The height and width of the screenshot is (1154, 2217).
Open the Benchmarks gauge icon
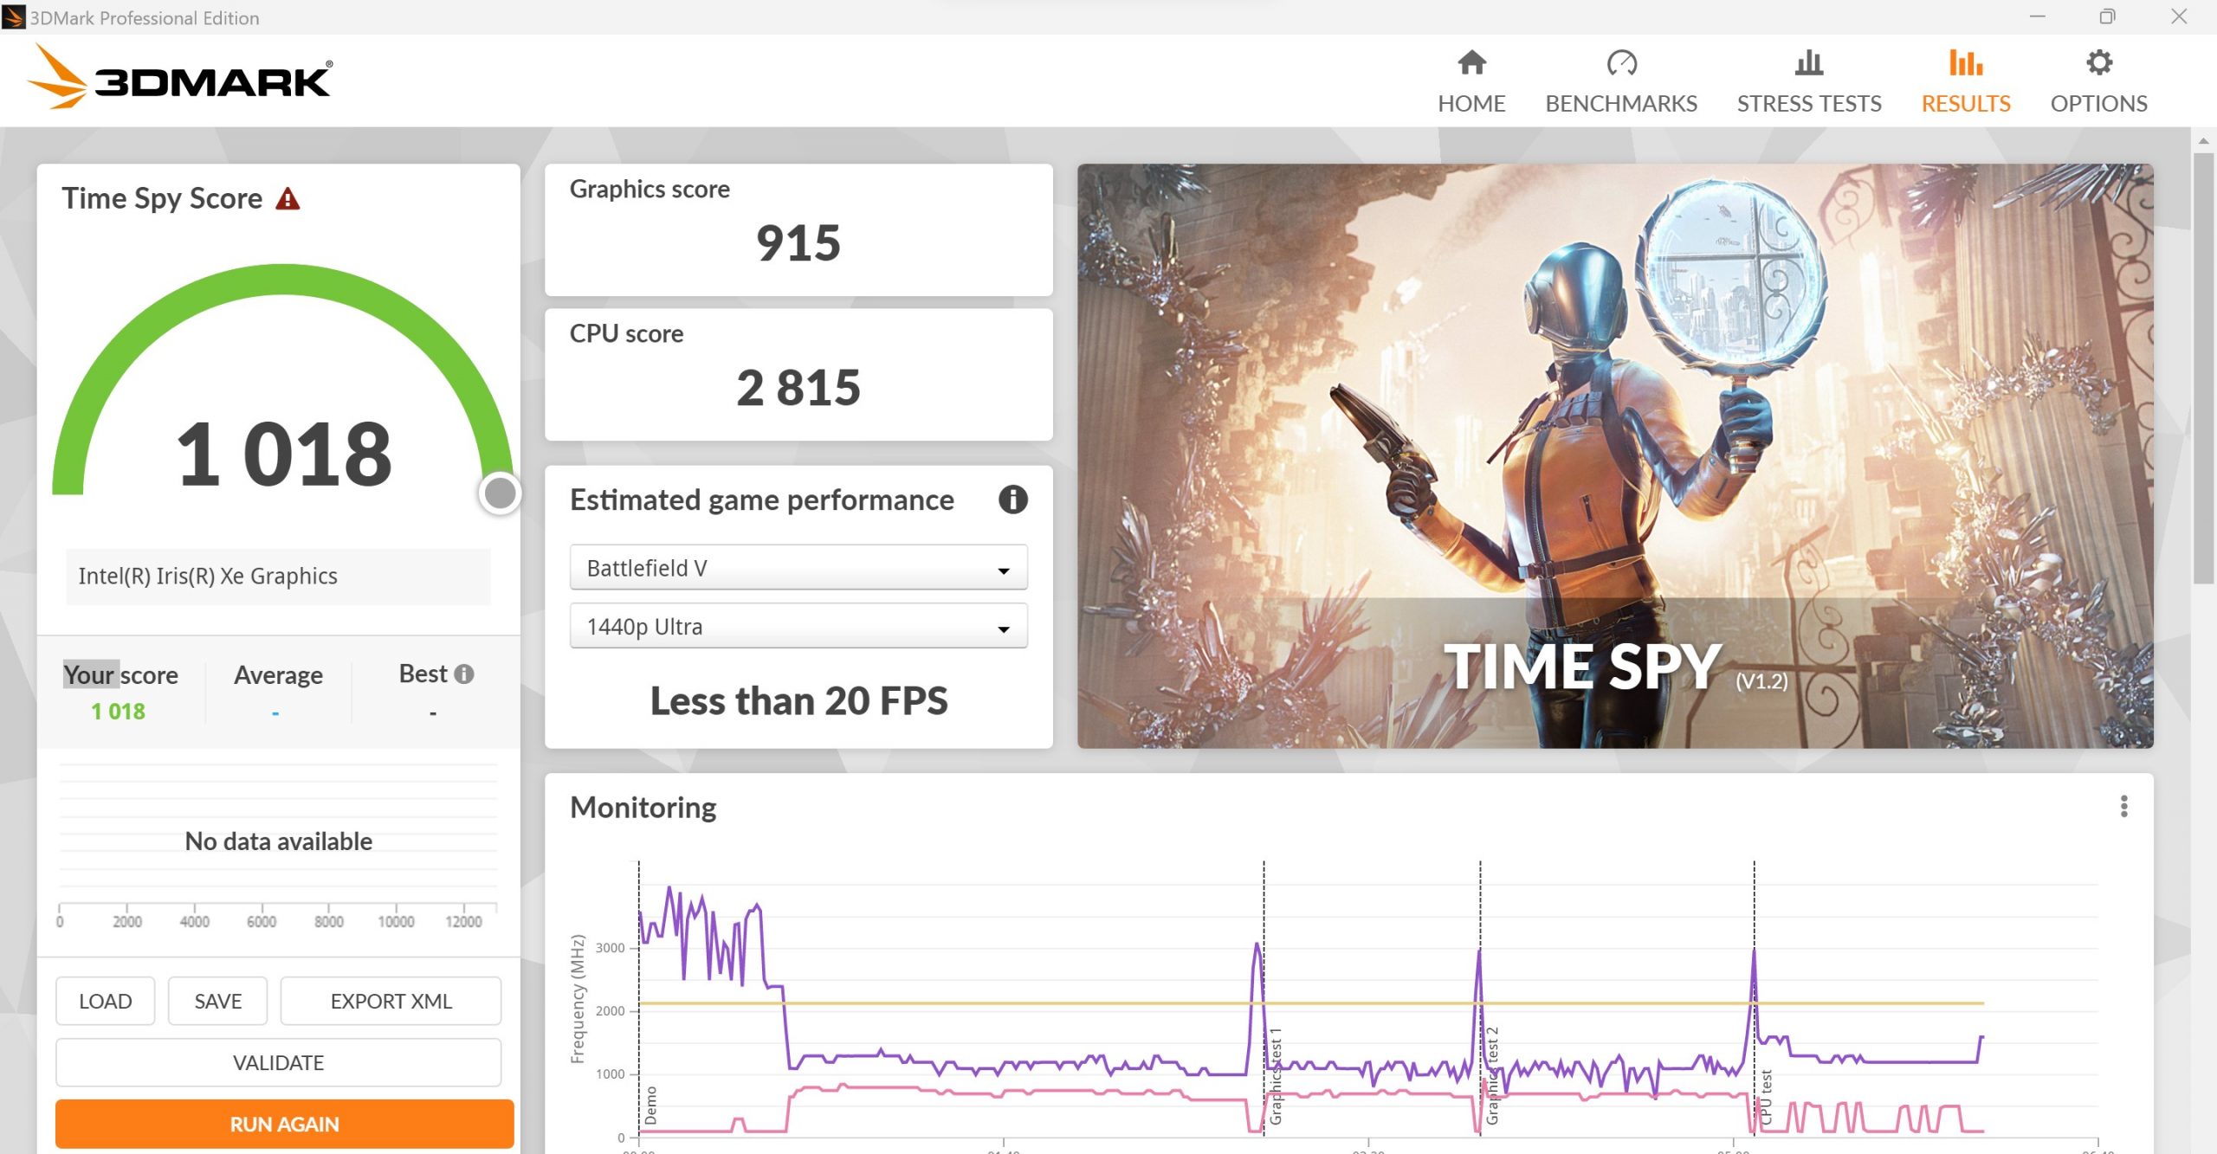point(1621,62)
